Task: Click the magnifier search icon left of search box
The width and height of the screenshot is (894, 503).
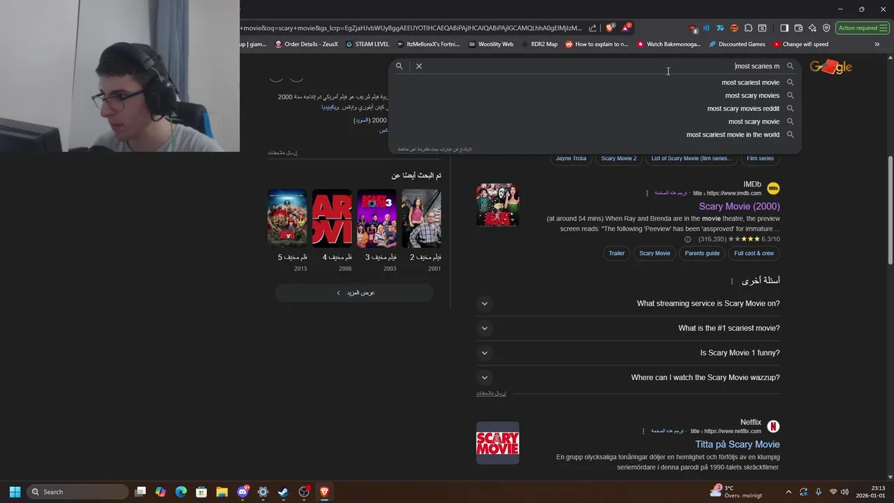Action: pyautogui.click(x=400, y=66)
